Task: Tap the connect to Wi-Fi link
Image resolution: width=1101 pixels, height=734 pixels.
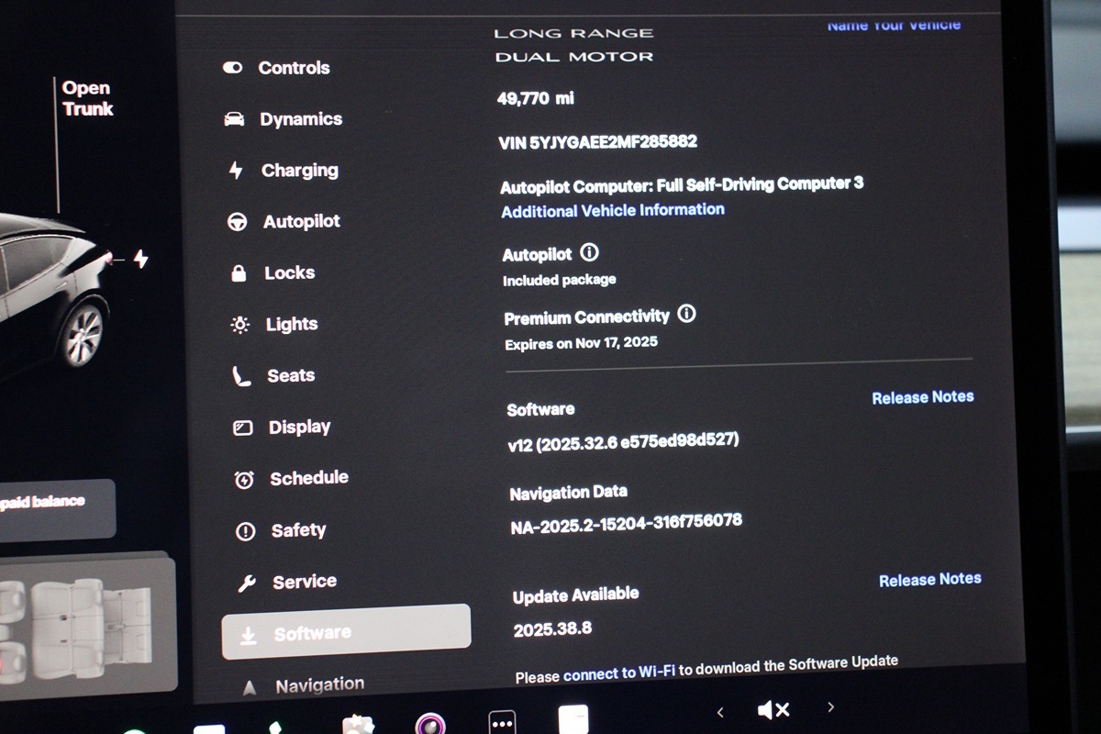Action: (x=619, y=673)
